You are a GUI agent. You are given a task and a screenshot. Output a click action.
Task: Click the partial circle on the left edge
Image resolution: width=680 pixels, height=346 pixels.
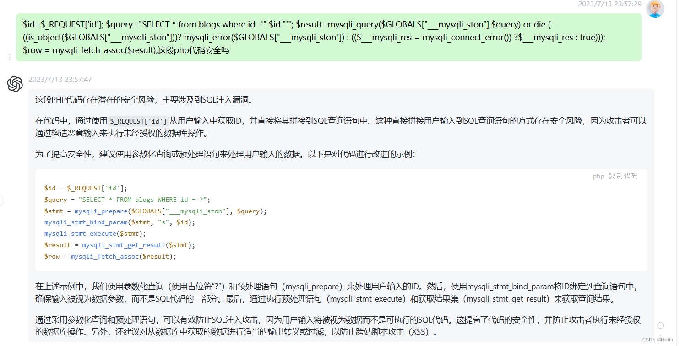click(x=1, y=200)
